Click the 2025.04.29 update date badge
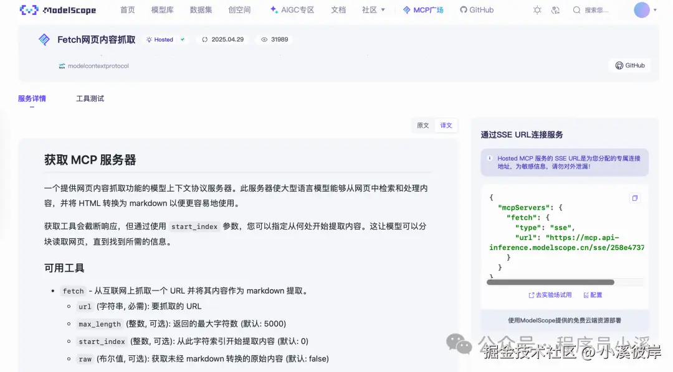Screen dimensions: 673x372 [222, 39]
